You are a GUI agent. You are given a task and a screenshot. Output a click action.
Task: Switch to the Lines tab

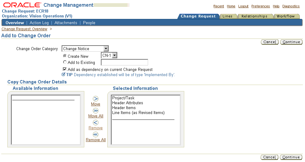click(x=227, y=16)
